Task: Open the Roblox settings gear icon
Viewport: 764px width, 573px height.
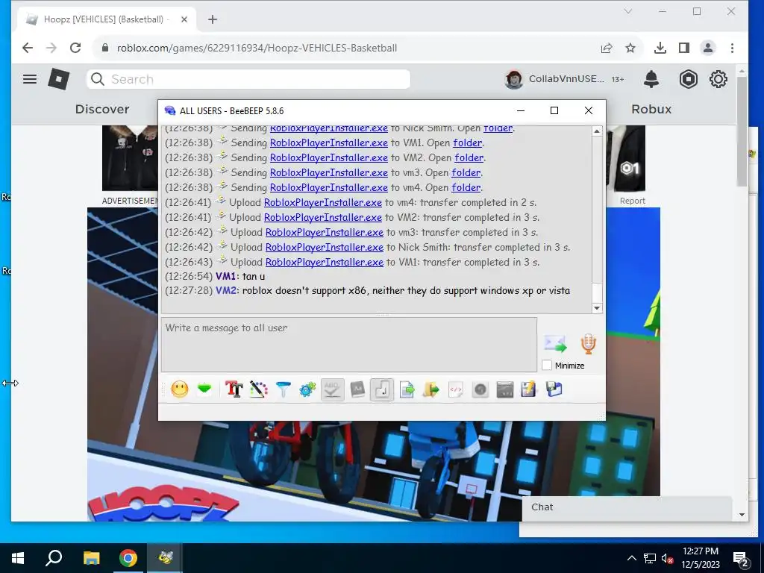Action: tap(718, 79)
